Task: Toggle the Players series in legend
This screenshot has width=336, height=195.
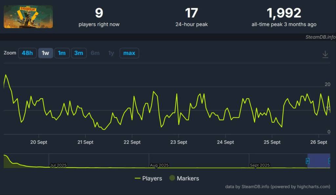Action: point(149,178)
